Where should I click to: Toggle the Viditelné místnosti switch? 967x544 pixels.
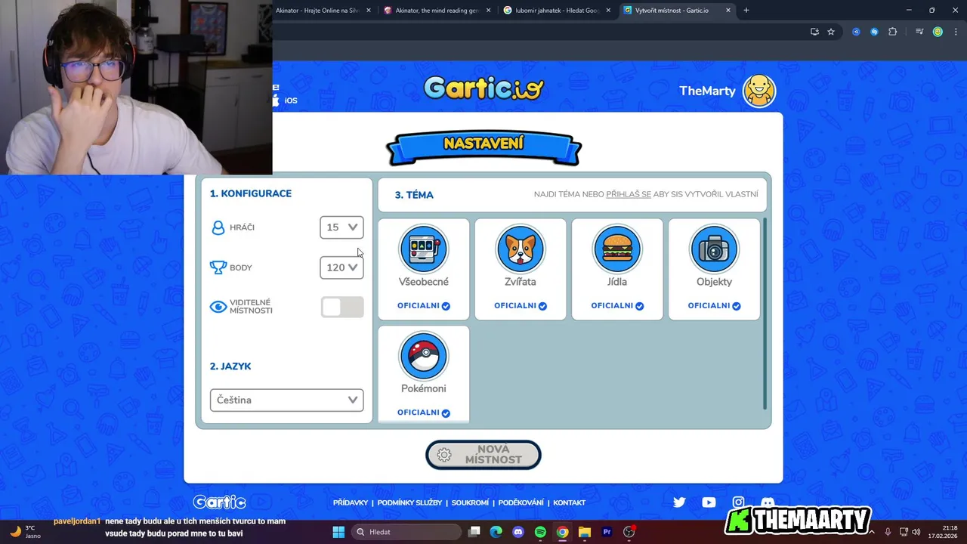[342, 307]
